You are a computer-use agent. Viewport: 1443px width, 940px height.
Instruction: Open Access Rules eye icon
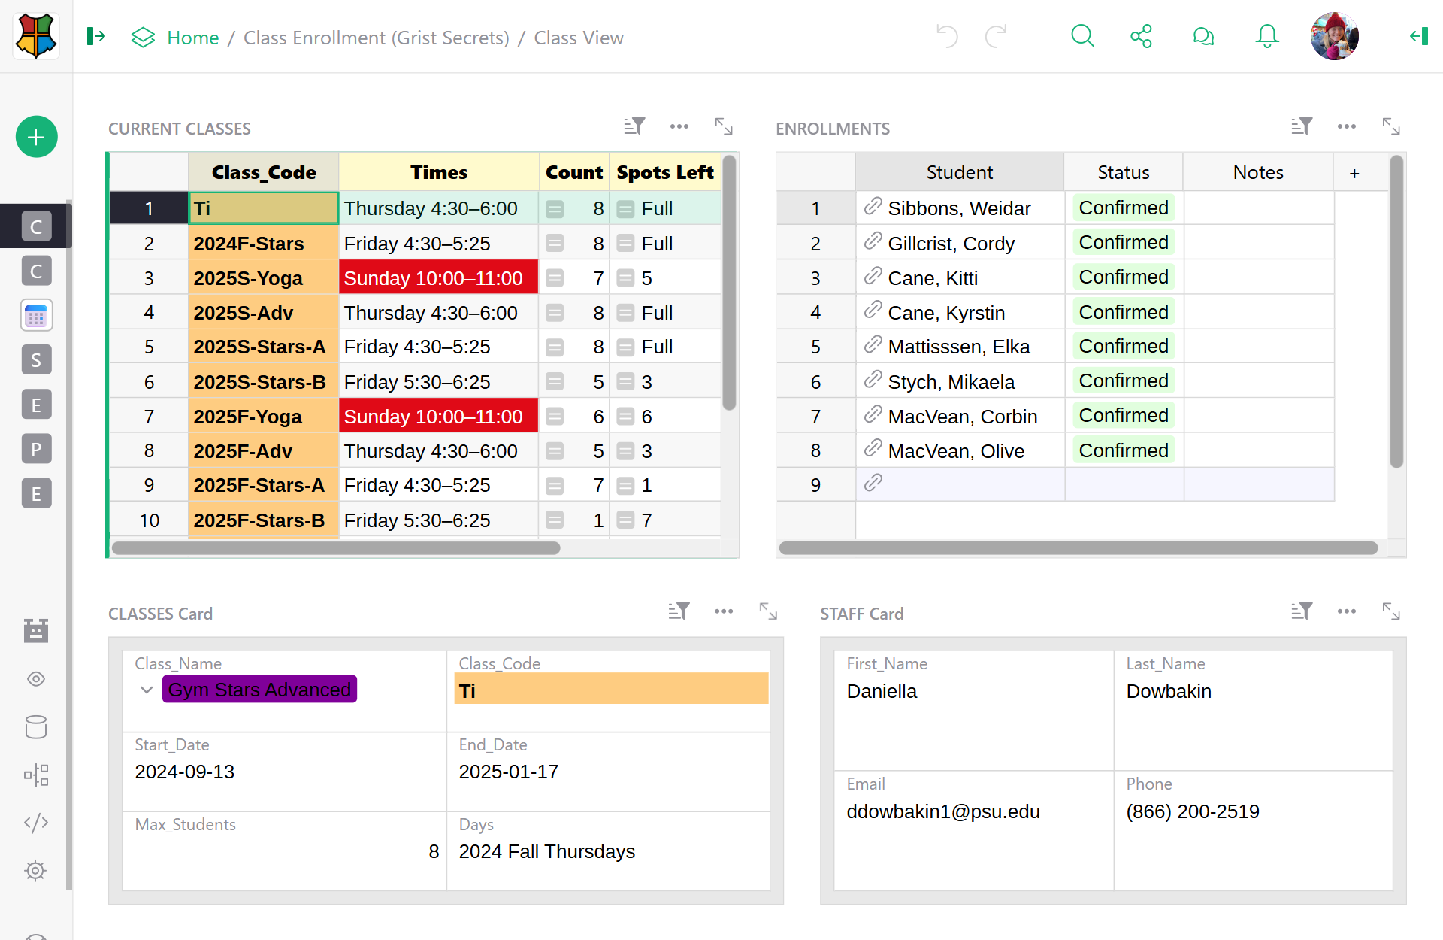point(36,679)
